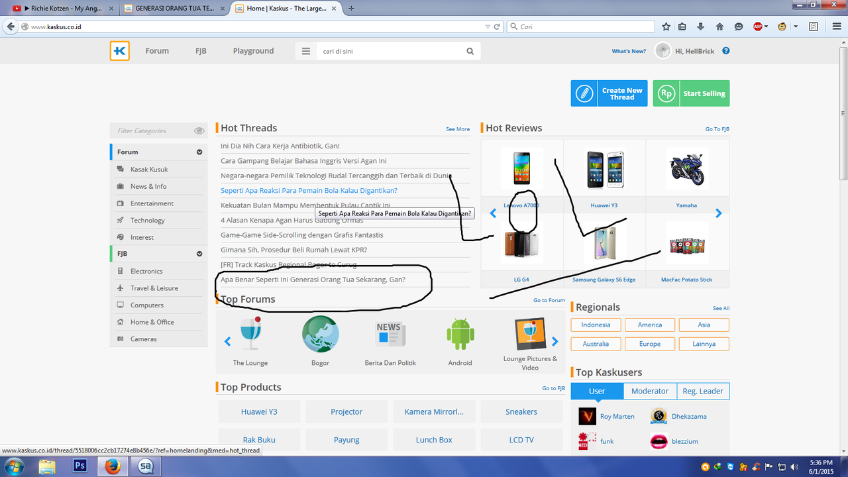Go back using browser back arrow

point(10,26)
